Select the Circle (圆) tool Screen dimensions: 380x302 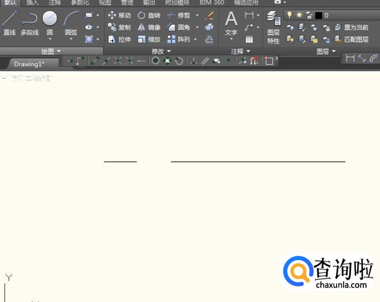[50, 23]
